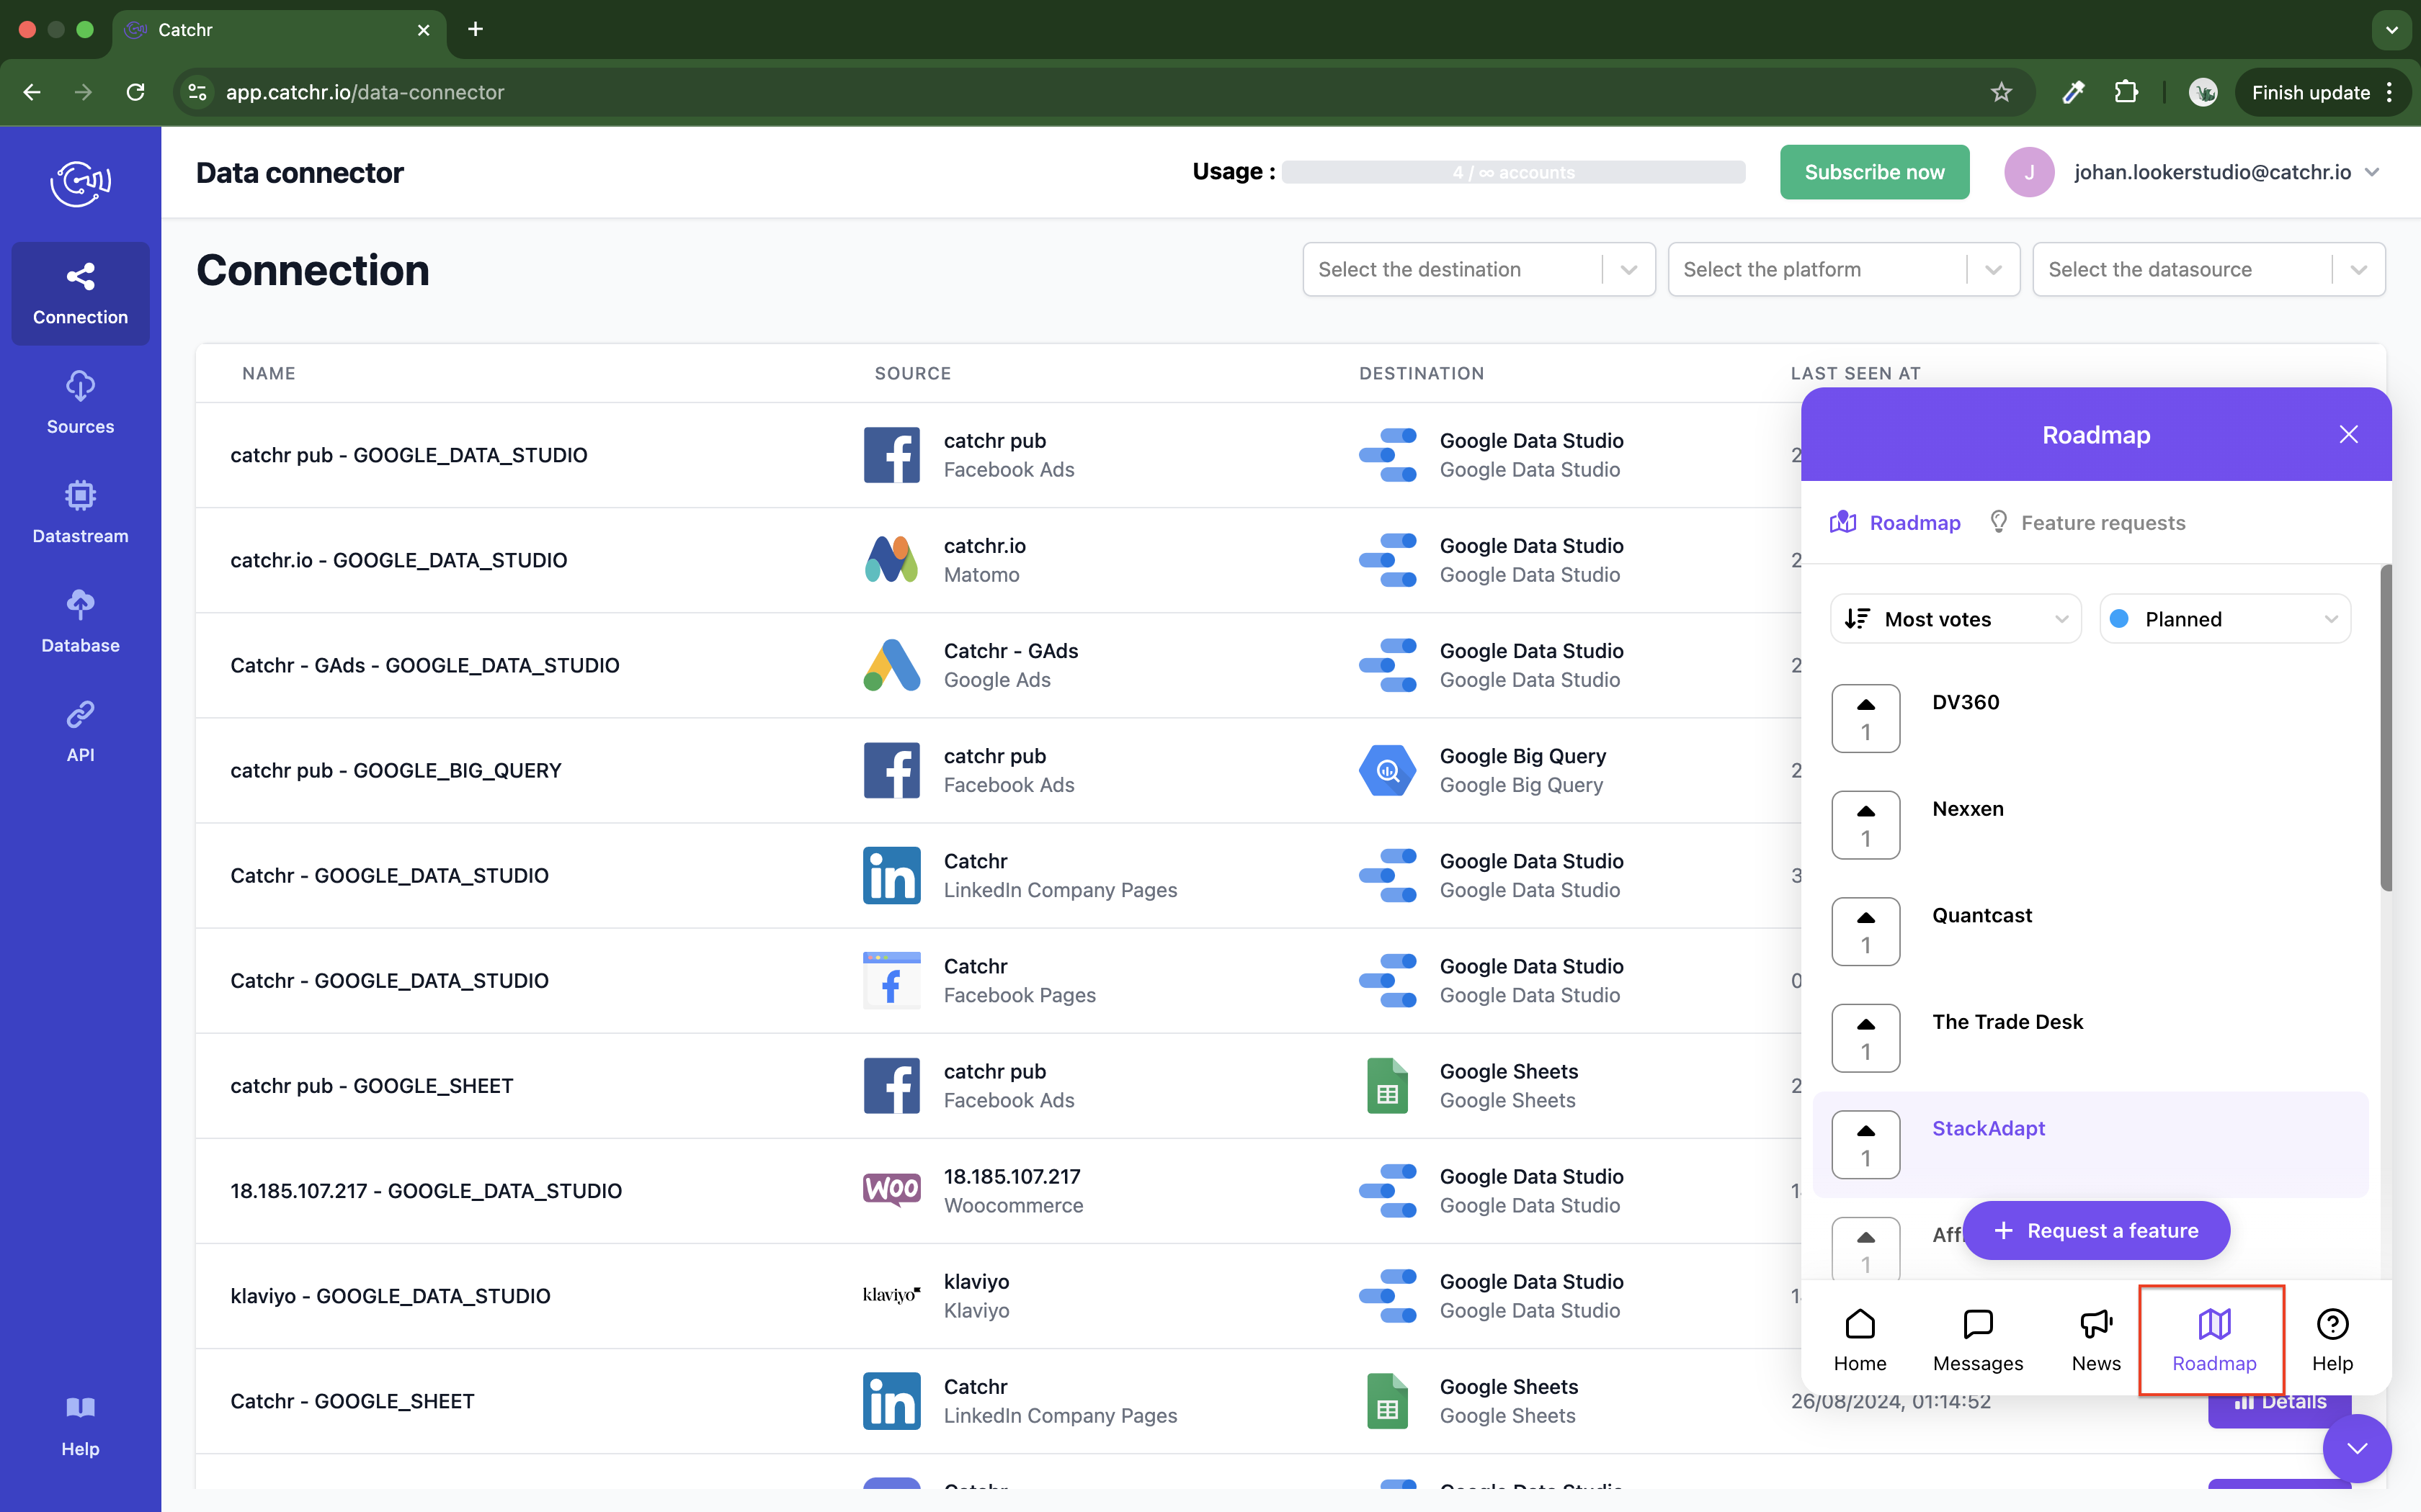
Task: Change the Planned status filter
Action: (x=2225, y=619)
